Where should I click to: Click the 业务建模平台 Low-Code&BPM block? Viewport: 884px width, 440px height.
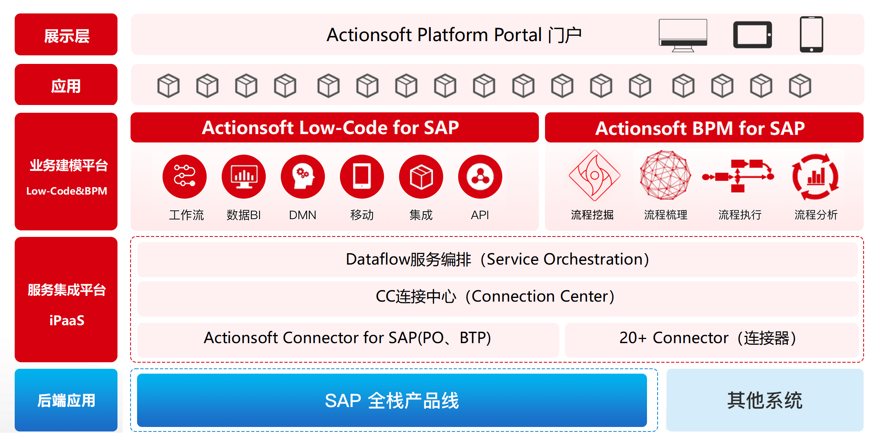[x=66, y=172]
